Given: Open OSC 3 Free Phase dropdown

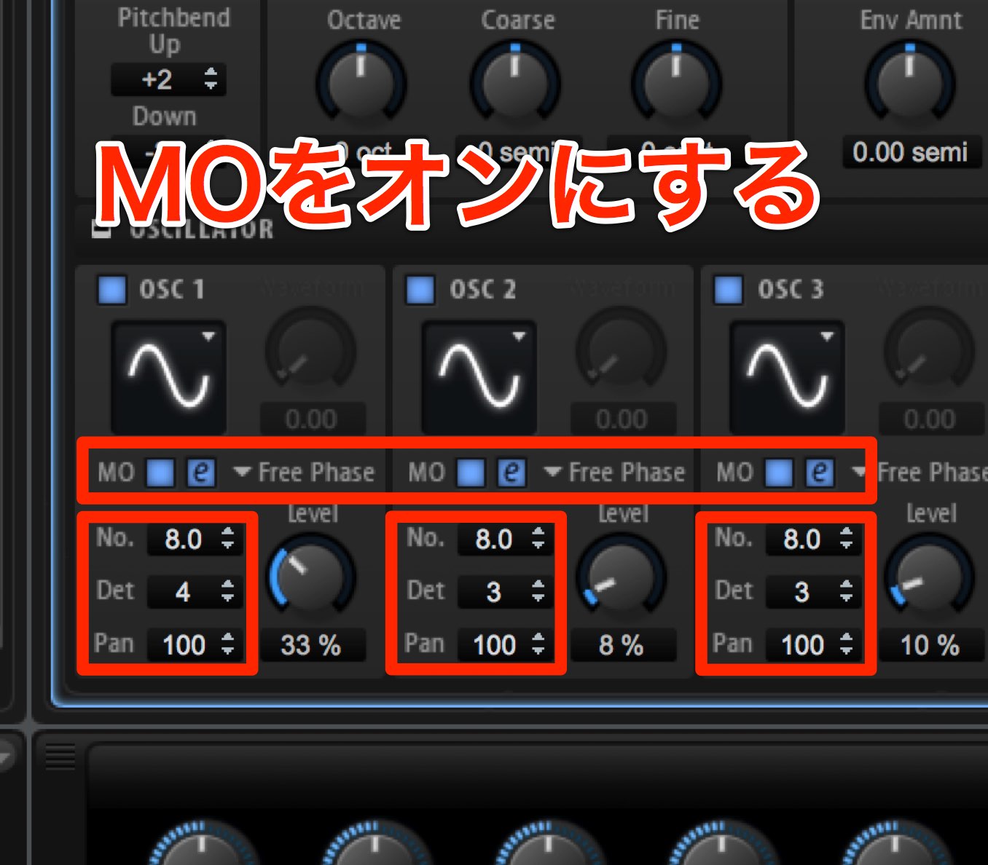Looking at the screenshot, I should point(920,473).
